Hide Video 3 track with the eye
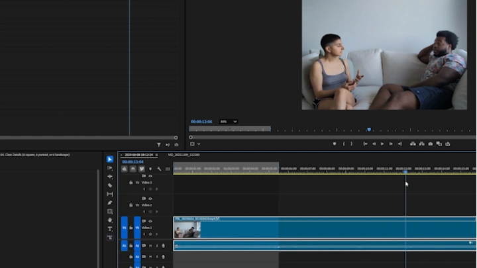Screen dimensions: 477x268 pyautogui.click(x=150, y=176)
